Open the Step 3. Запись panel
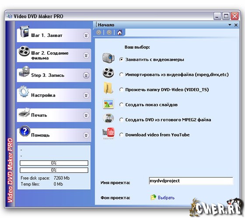The image size is (245, 218). [54, 75]
